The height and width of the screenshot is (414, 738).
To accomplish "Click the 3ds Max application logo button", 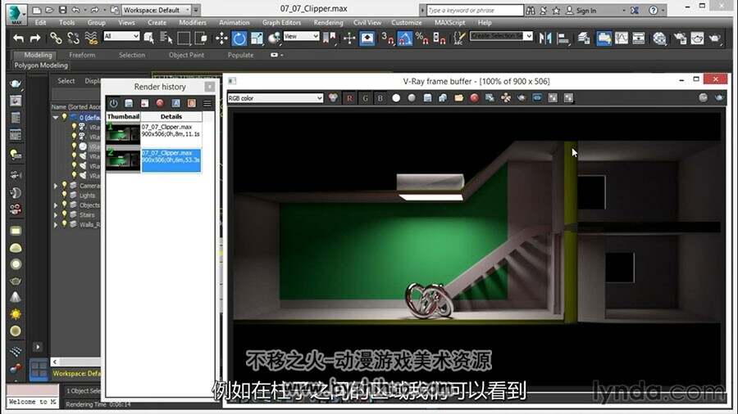I will (x=16, y=13).
